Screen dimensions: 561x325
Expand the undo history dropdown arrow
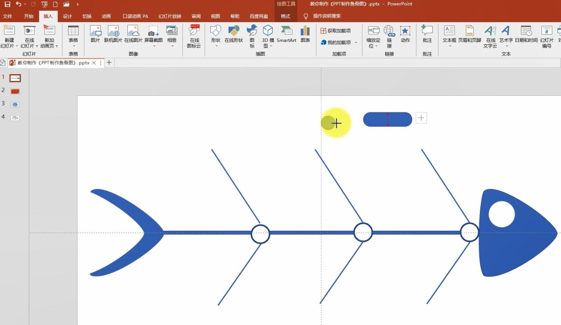click(x=25, y=4)
